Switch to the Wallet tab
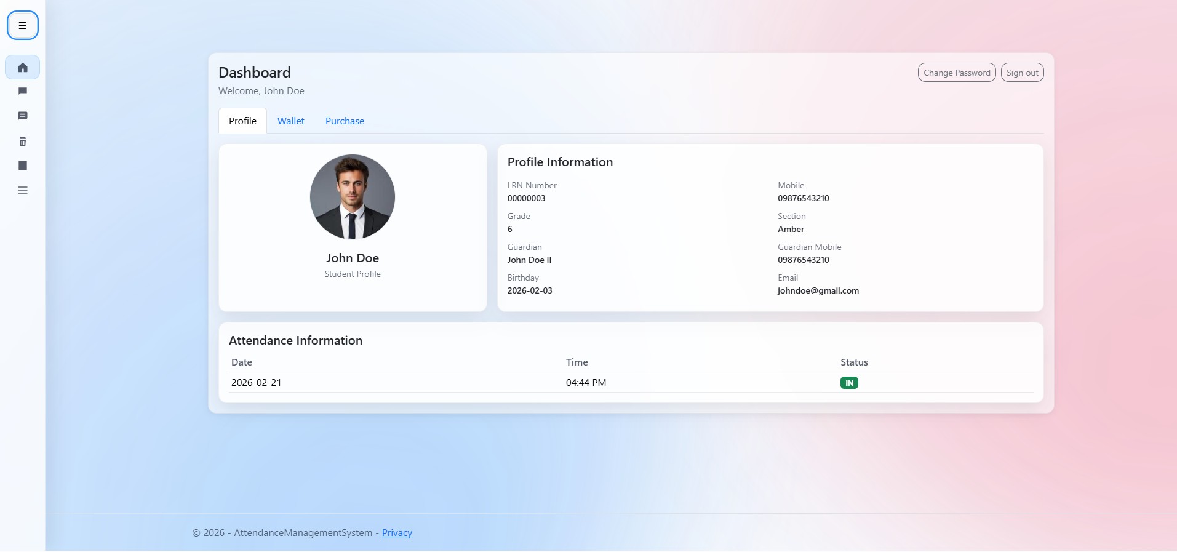 (x=291, y=121)
